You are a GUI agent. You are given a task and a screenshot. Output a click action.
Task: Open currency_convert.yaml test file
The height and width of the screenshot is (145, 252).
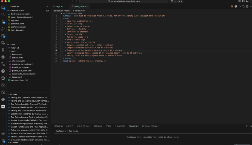[22, 64]
